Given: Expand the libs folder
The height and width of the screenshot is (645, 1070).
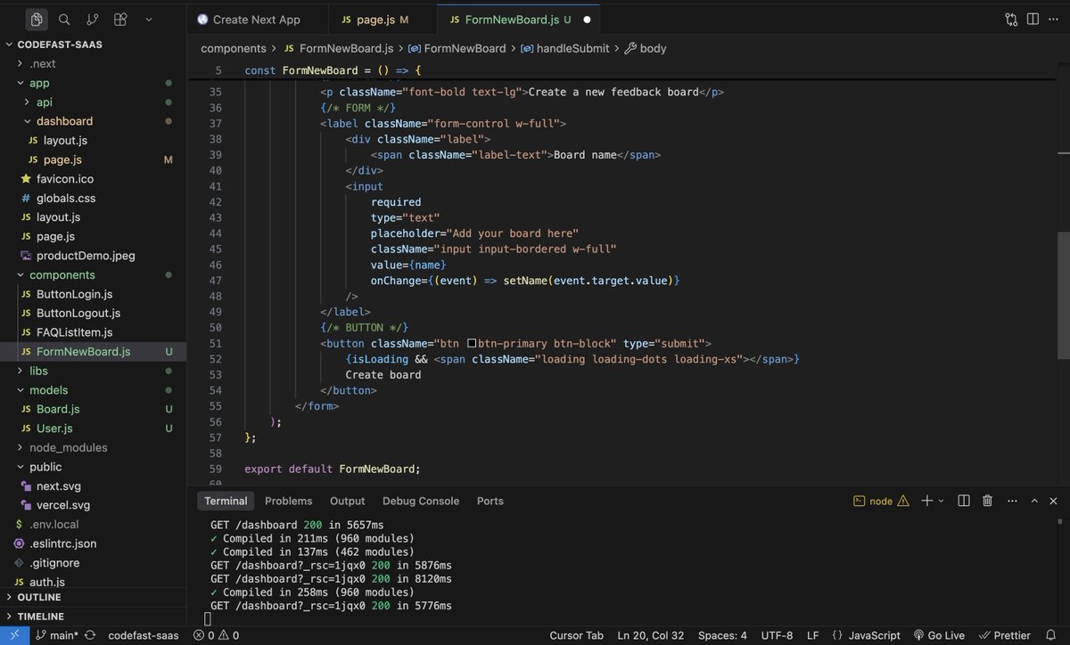Looking at the screenshot, I should pos(93,371).
